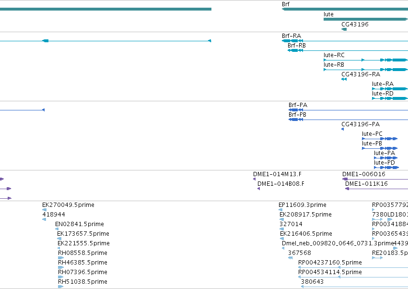Select the RP004237160.5prime alignment

353,267
